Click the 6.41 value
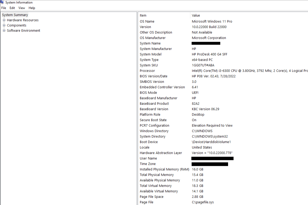The image size is (308, 205). coord(195,87)
